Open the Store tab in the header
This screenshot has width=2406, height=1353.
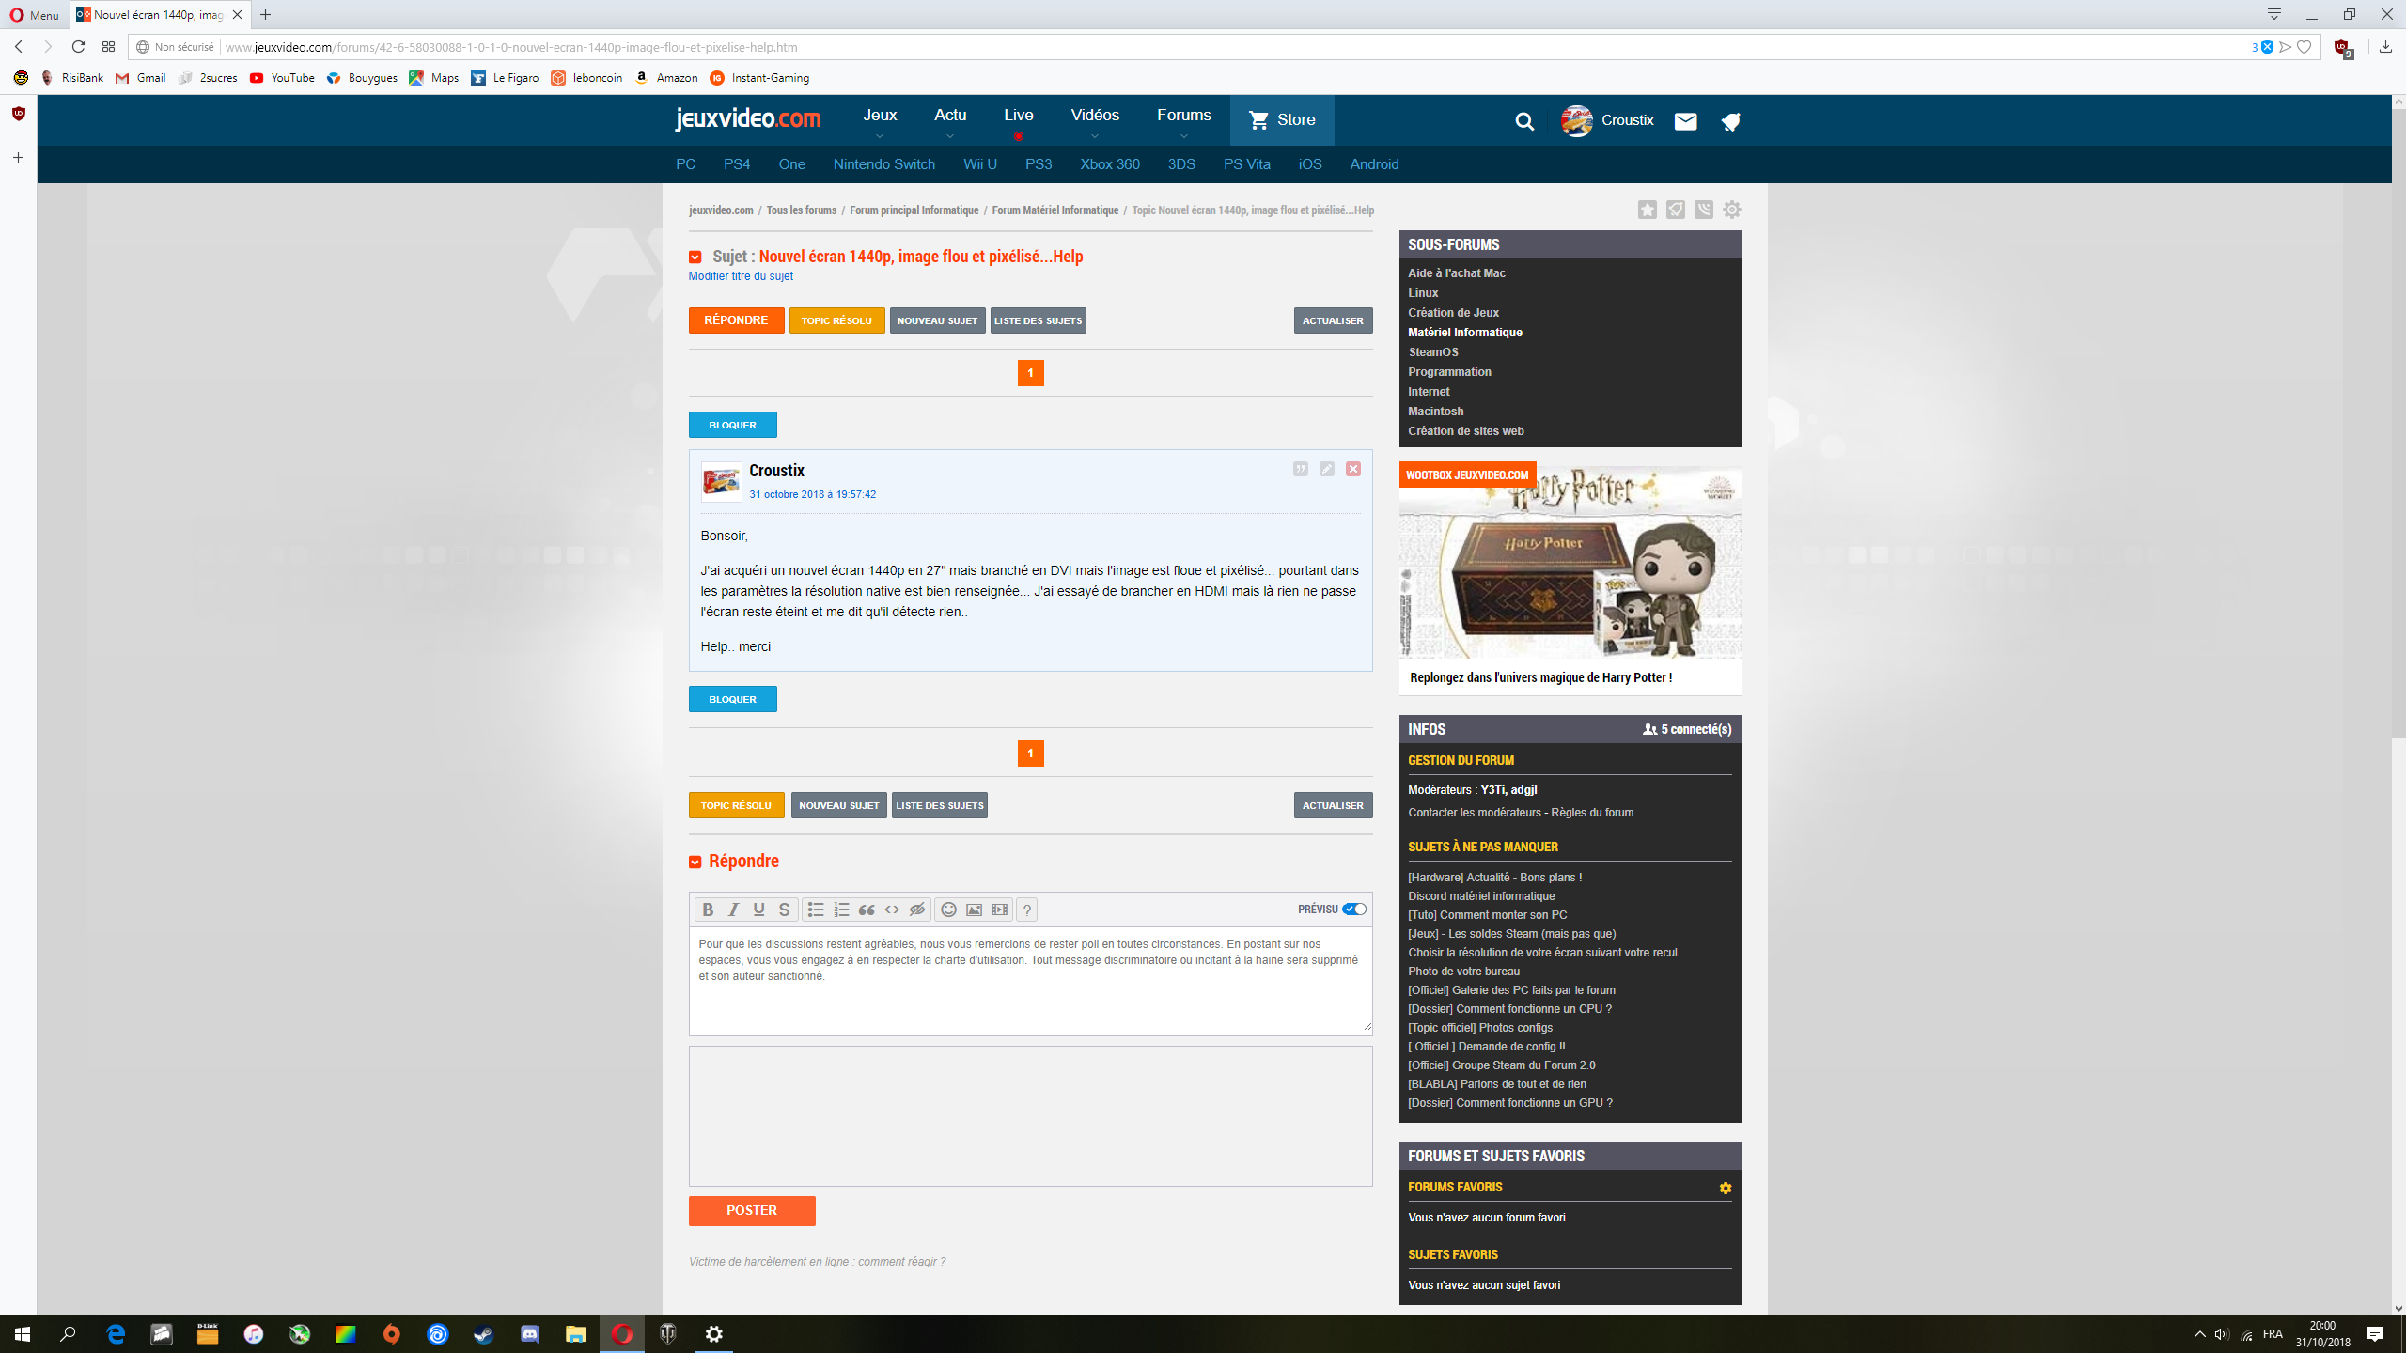pos(1282,120)
